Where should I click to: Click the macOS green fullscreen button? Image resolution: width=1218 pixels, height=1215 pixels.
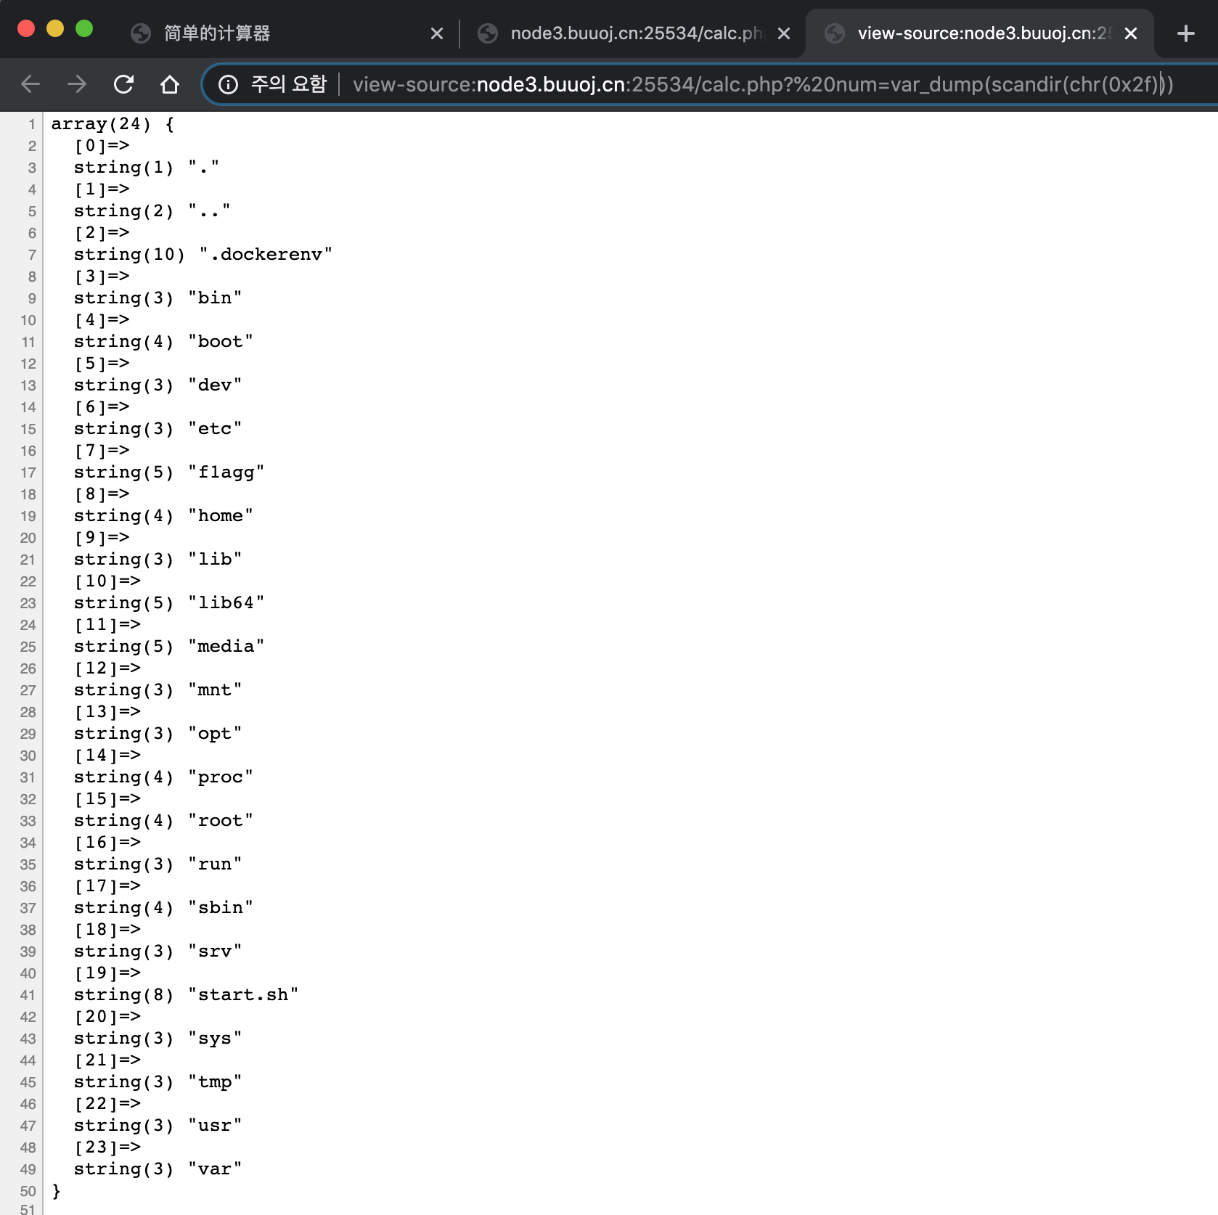pyautogui.click(x=84, y=28)
